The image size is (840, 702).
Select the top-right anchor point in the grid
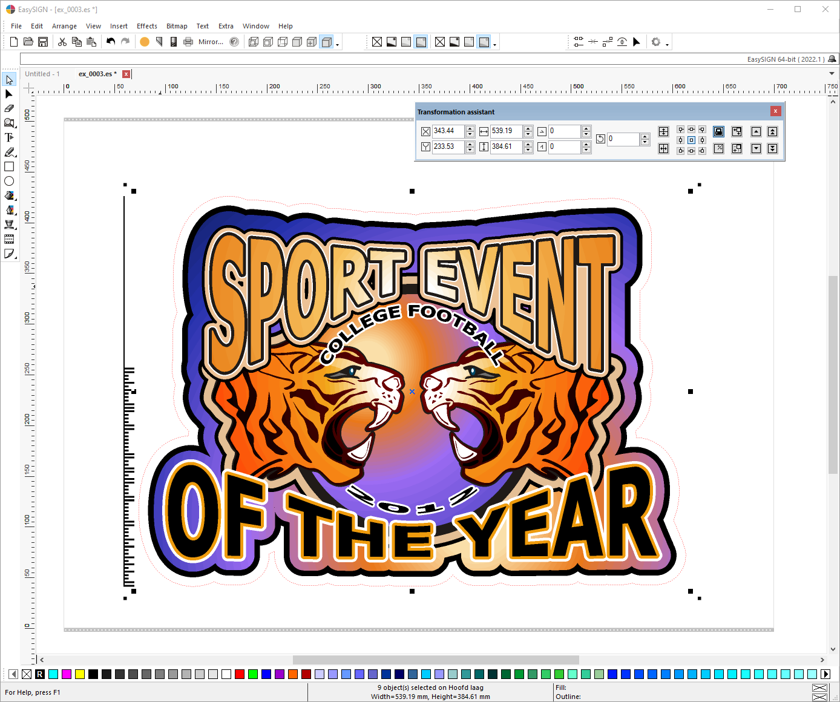click(702, 130)
